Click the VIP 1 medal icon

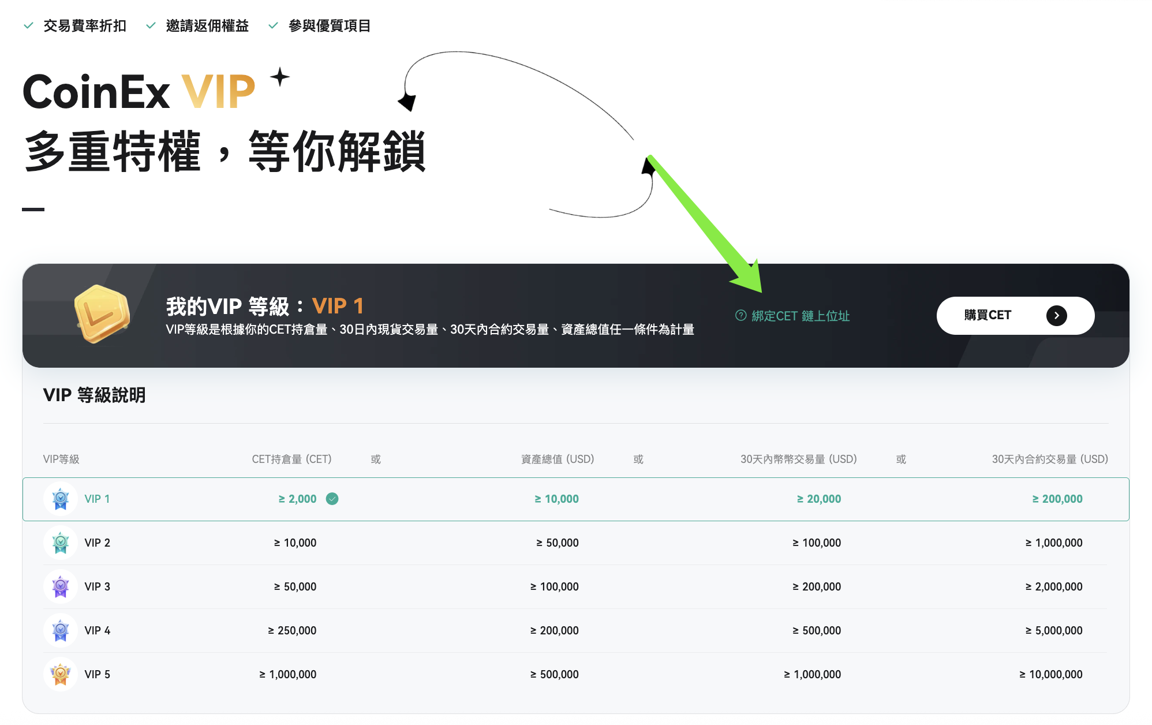(61, 499)
